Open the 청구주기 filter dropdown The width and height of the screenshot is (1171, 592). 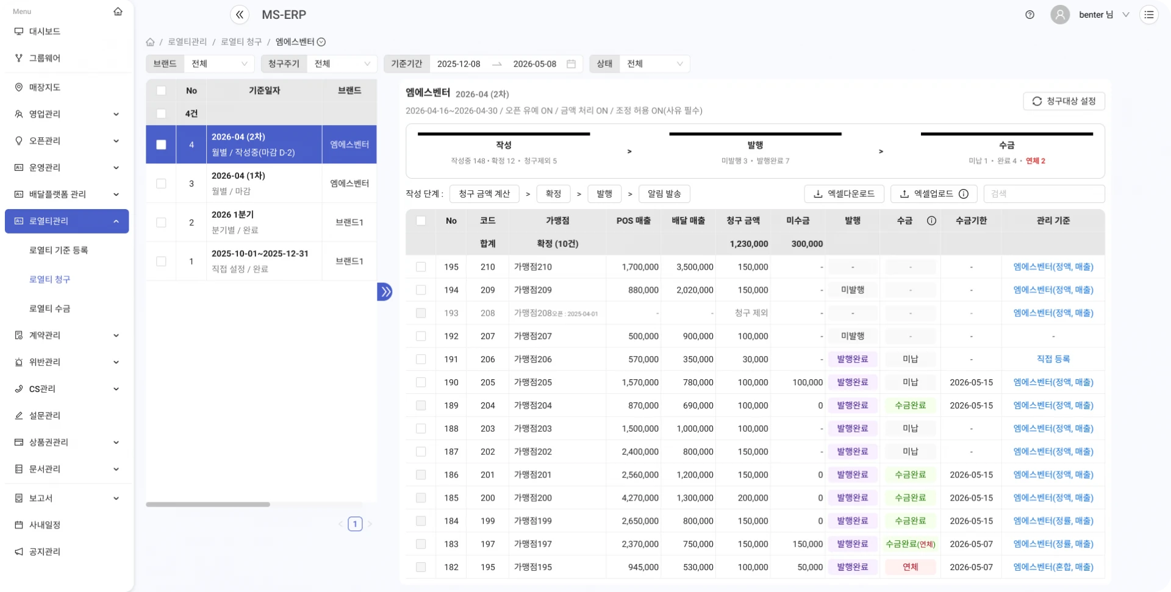point(342,64)
